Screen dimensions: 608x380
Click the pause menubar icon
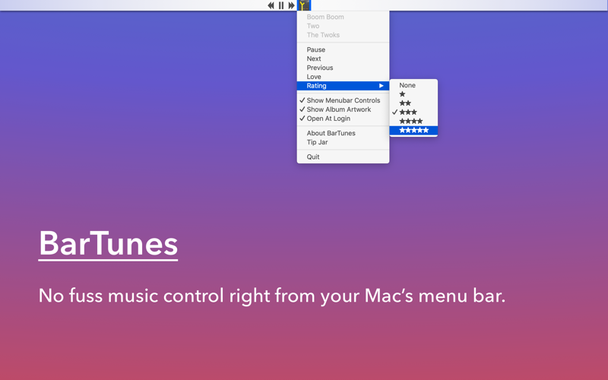[281, 5]
